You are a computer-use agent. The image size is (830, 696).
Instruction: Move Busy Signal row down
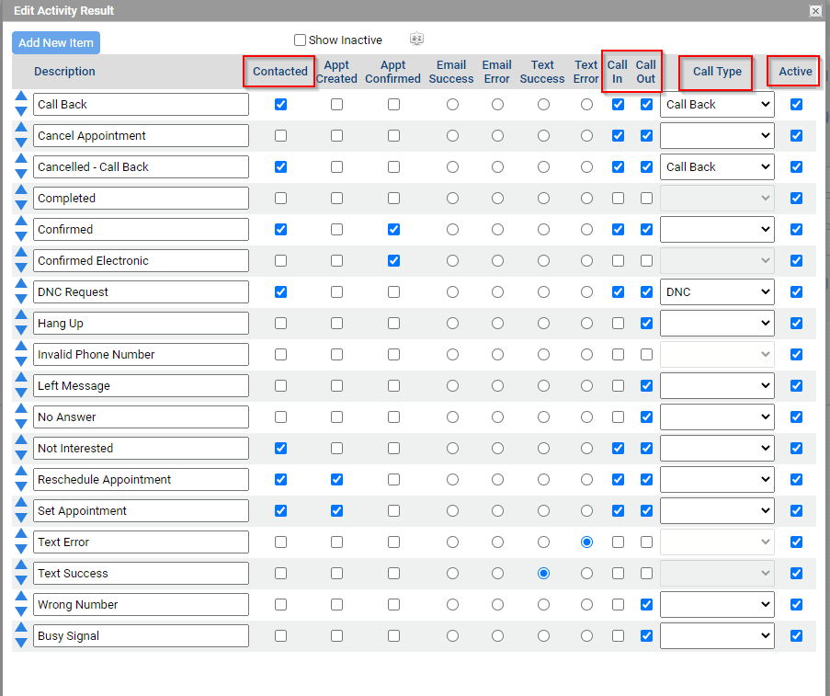[21, 643]
